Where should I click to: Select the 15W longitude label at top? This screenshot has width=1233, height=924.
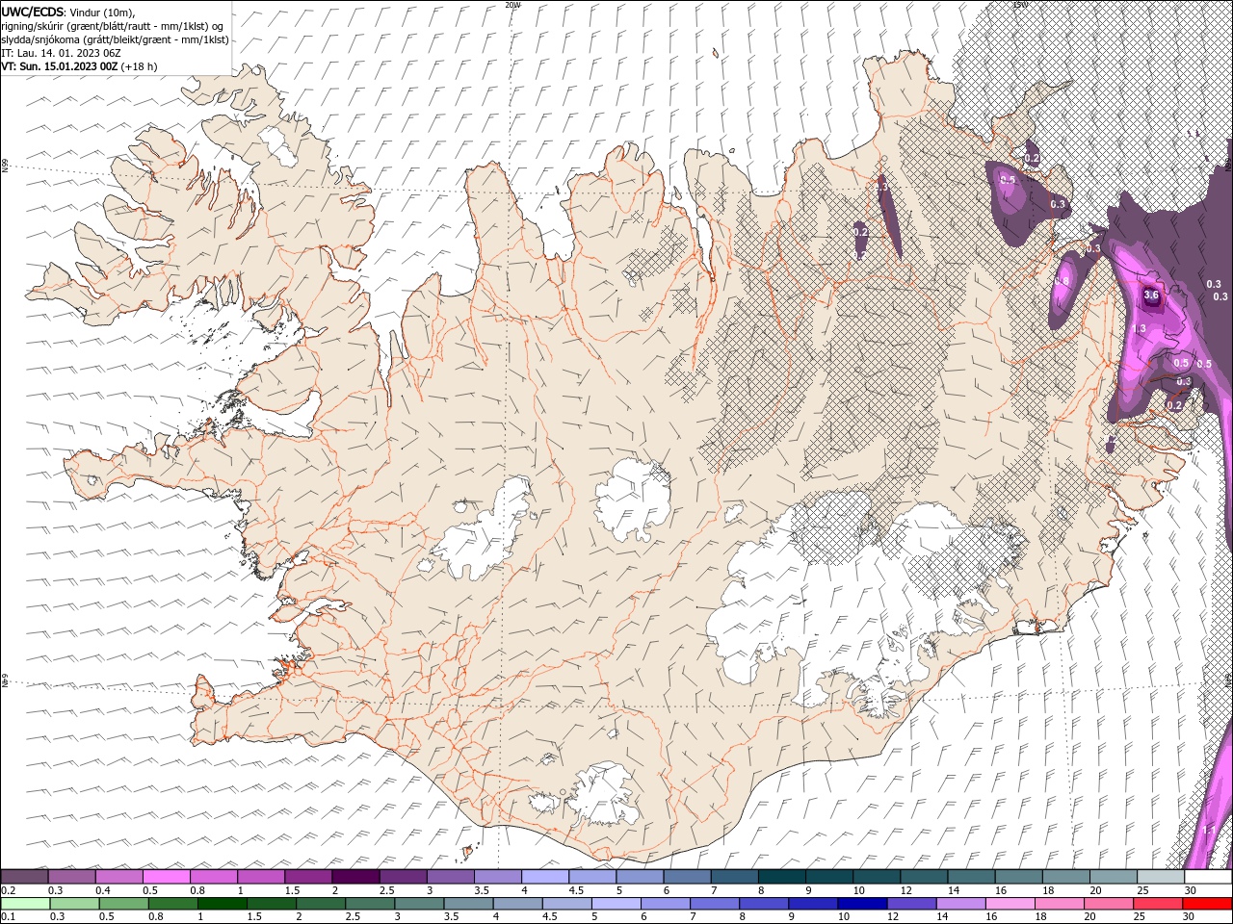coord(1020,5)
